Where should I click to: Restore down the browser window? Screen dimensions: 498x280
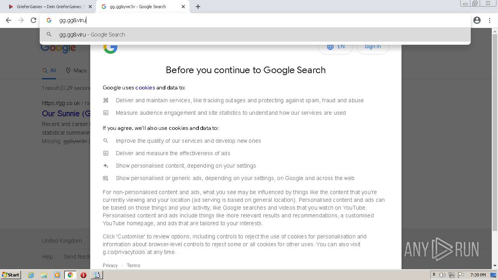(475, 4)
